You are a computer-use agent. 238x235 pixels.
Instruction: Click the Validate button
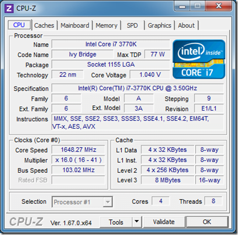(x=164, y=222)
